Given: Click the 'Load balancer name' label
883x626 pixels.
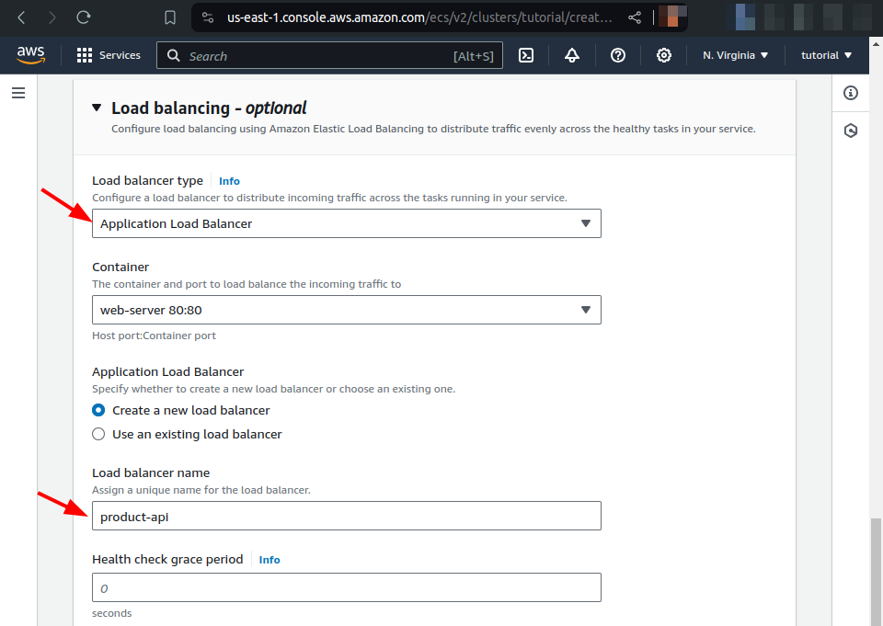Looking at the screenshot, I should [x=151, y=472].
